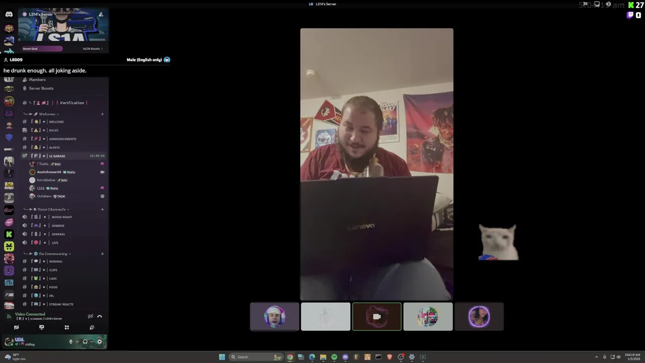The width and height of the screenshot is (645, 363).
Task: Select second white participant tile
Action: pyautogui.click(x=326, y=317)
